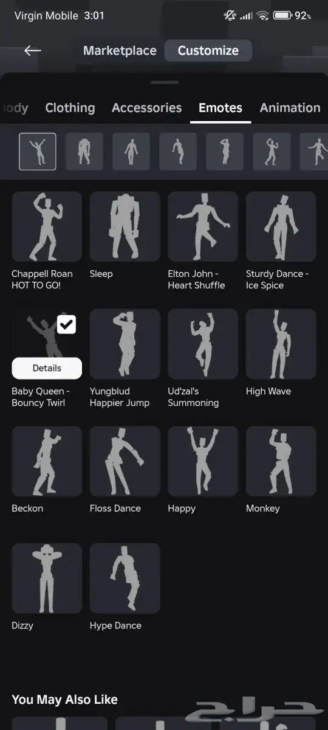Open the Accessories category tab
This screenshot has height=730, width=328.
pyautogui.click(x=146, y=108)
